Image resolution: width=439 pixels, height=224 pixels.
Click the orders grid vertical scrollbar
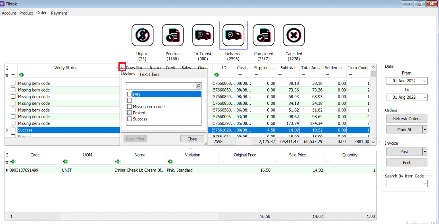coord(373,103)
